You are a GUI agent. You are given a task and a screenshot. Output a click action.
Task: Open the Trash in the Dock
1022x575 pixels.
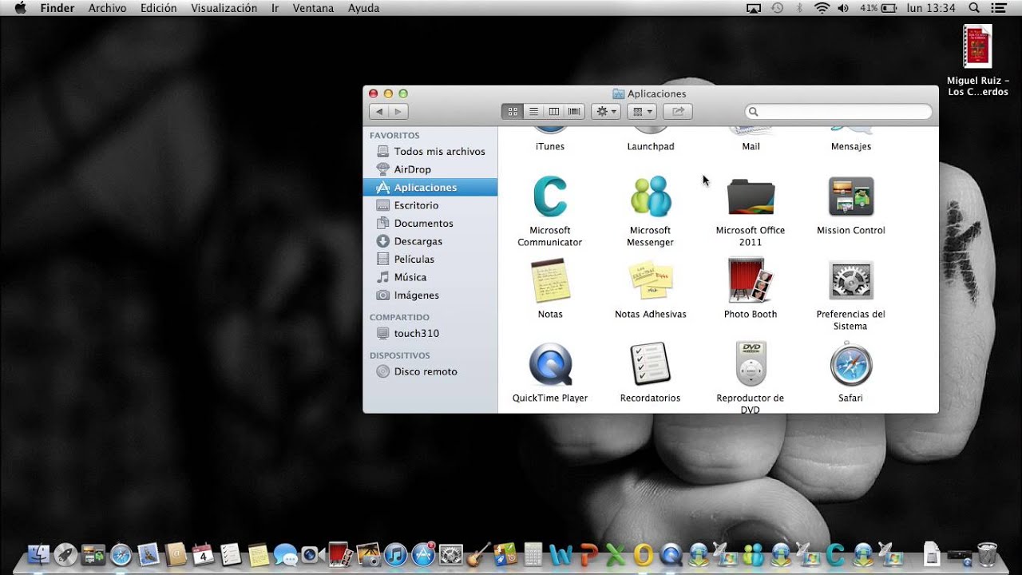(987, 554)
